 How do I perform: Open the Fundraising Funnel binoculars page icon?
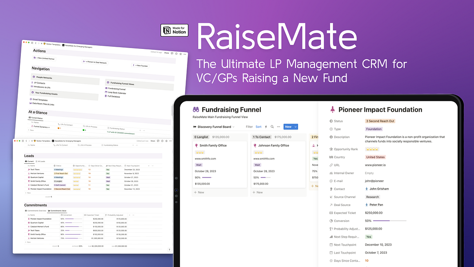point(196,109)
